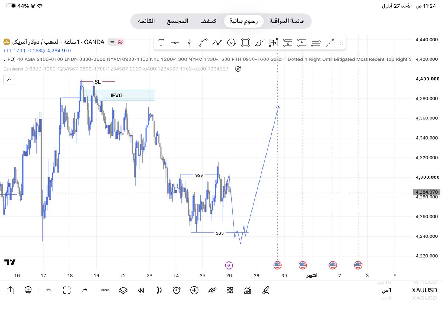
Task: Tap the circled plus add button
Action: (194, 290)
